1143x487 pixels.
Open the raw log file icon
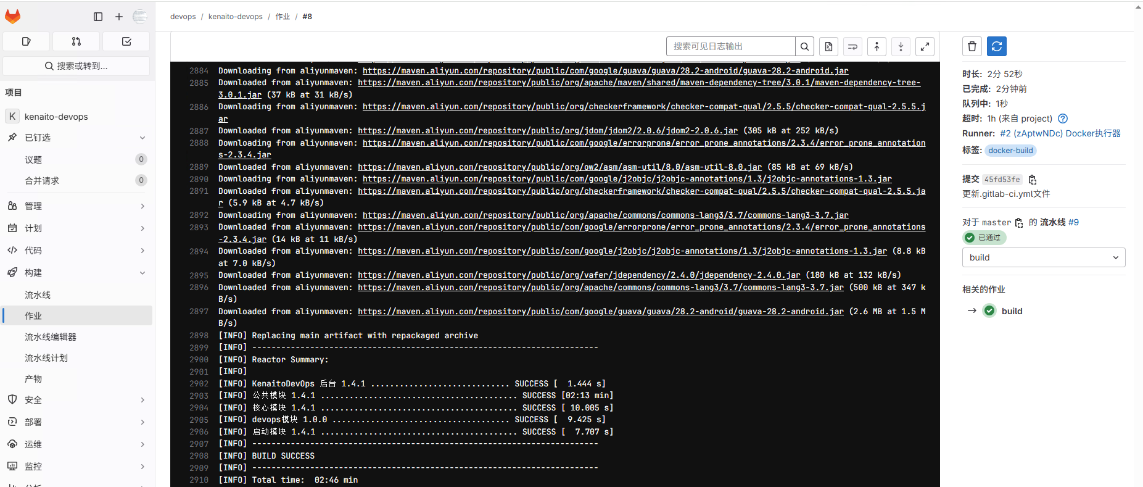click(828, 46)
